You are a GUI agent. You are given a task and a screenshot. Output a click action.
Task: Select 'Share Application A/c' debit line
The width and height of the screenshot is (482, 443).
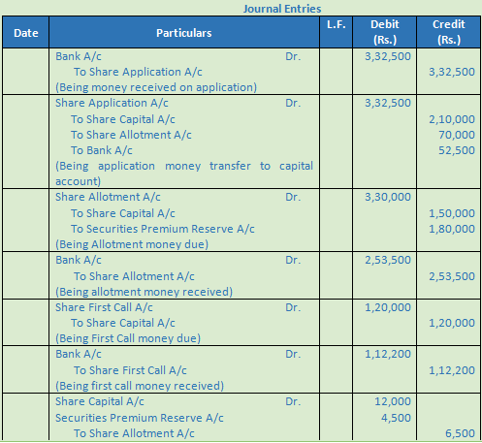(112, 103)
